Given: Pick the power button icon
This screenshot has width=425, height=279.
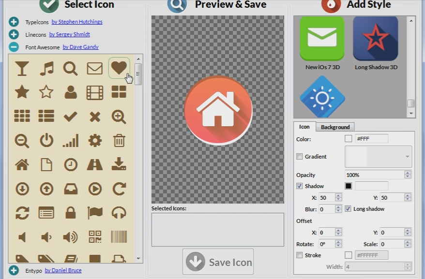Looking at the screenshot, I should click(x=46, y=141).
